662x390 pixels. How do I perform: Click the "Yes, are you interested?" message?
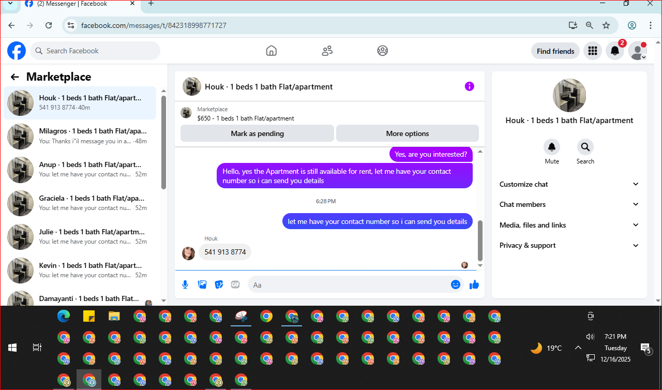[x=431, y=154]
